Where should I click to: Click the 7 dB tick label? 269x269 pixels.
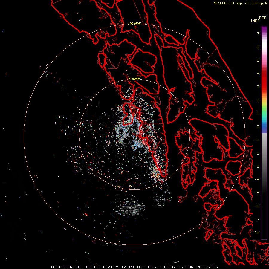[x=258, y=33]
